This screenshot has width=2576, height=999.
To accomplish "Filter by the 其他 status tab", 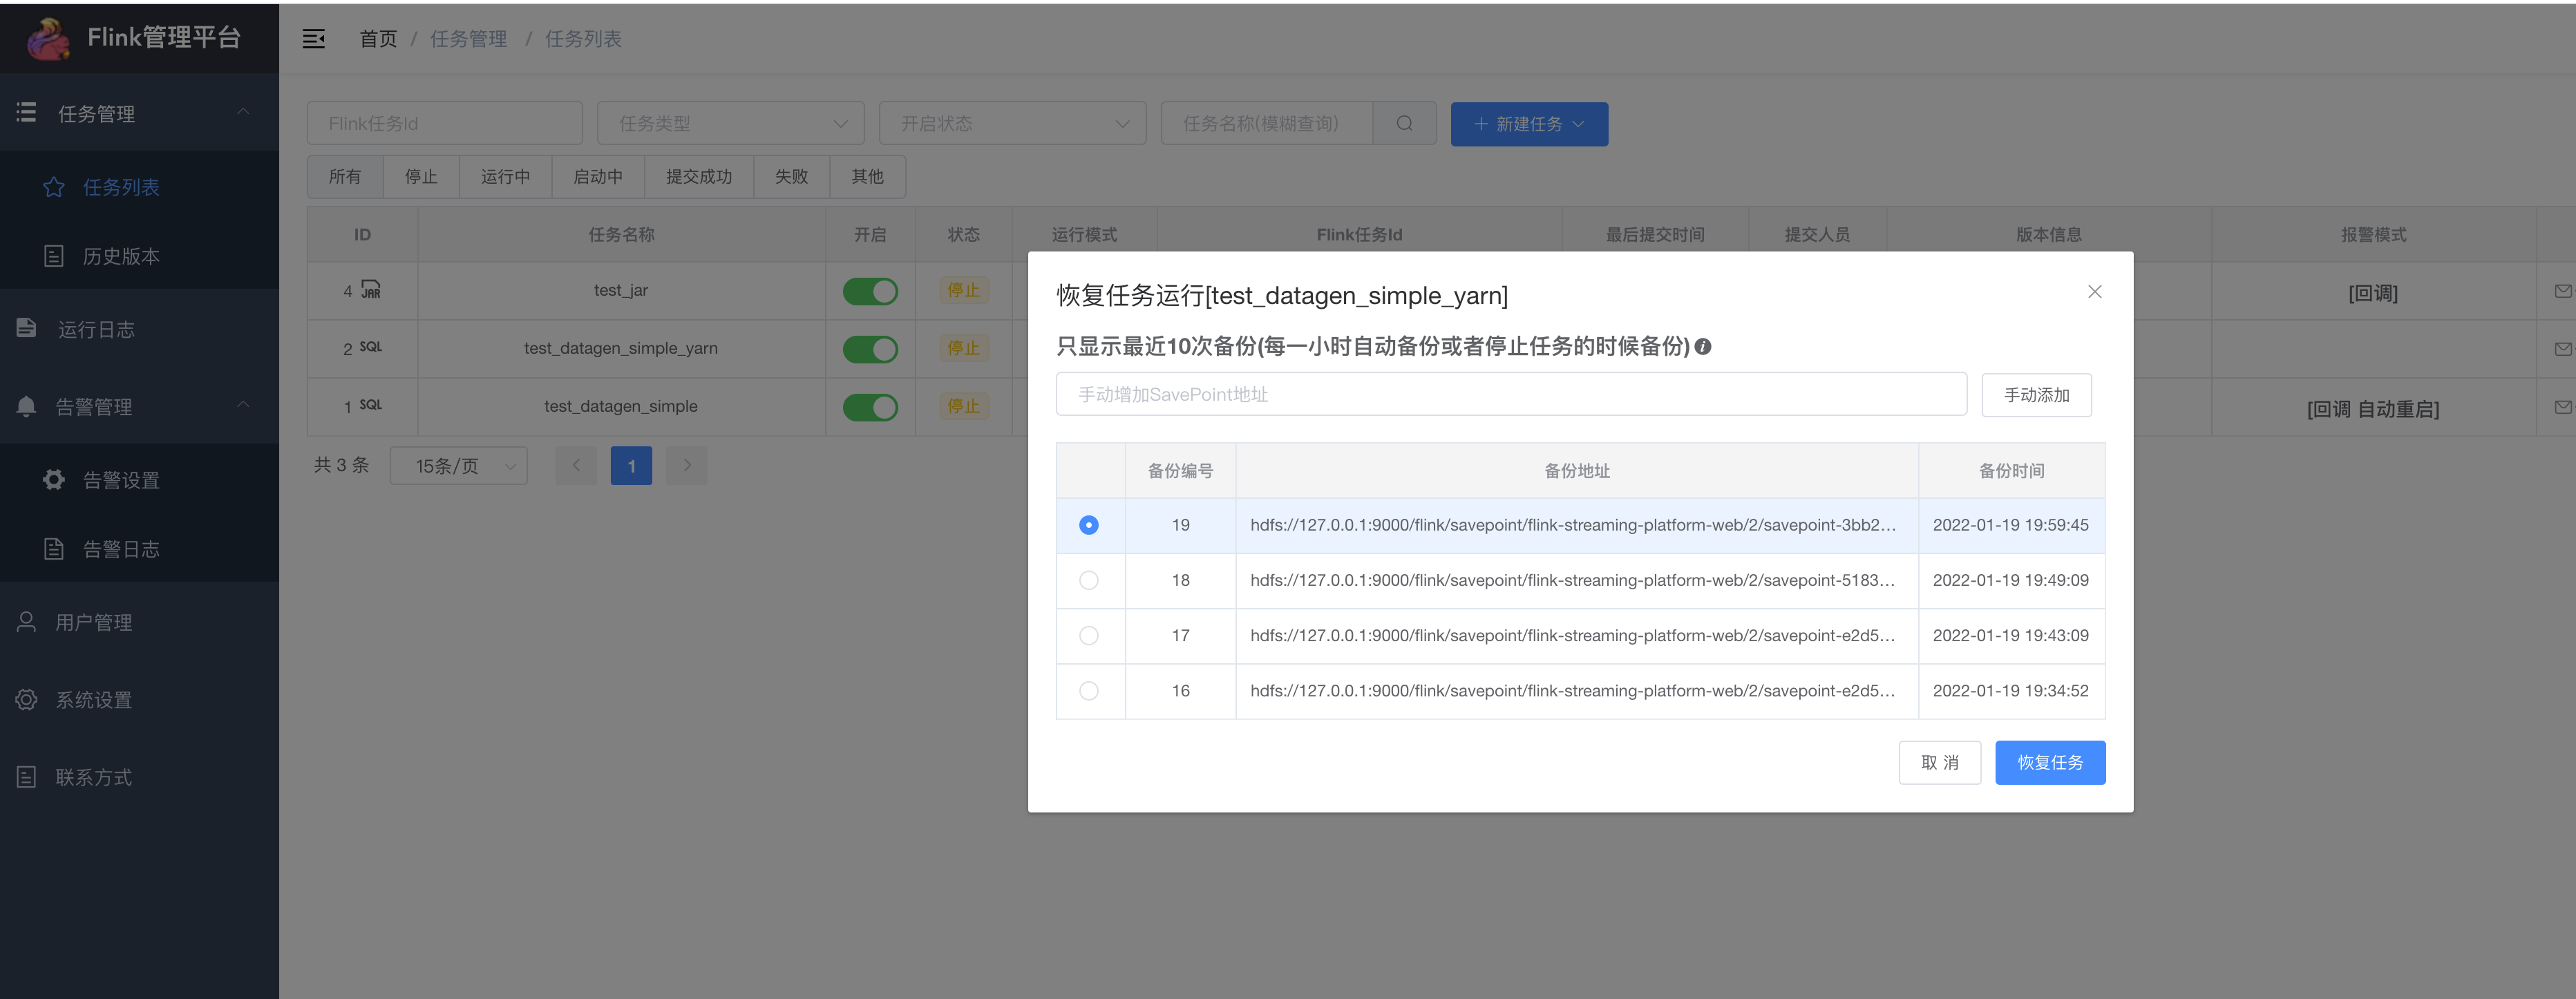I will (x=867, y=176).
